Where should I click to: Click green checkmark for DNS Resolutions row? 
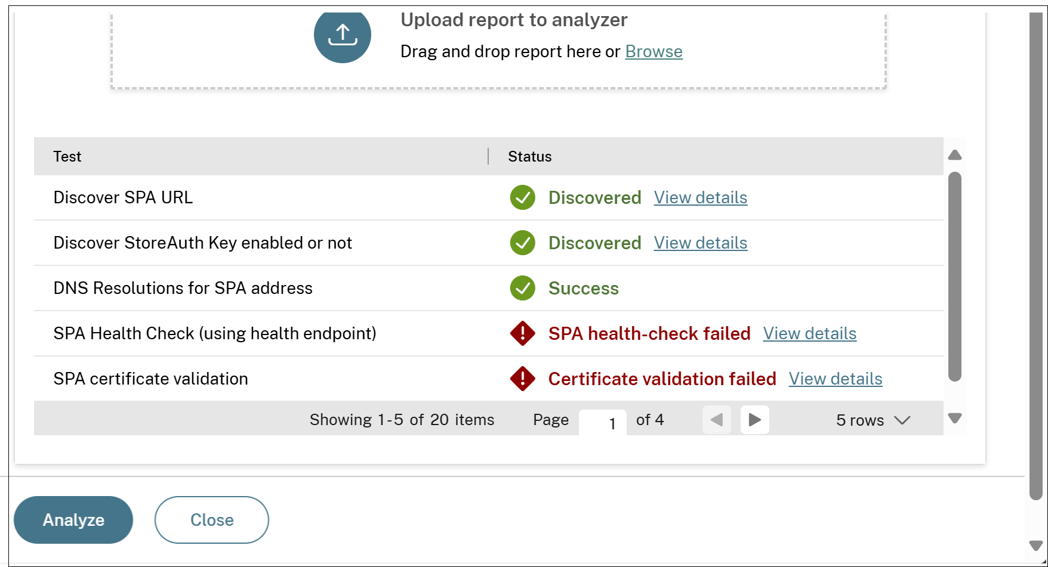523,288
